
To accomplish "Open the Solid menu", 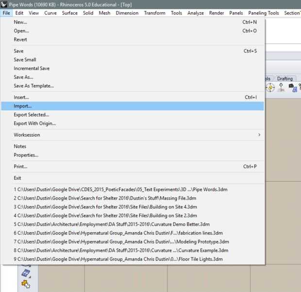I will pos(88,13).
